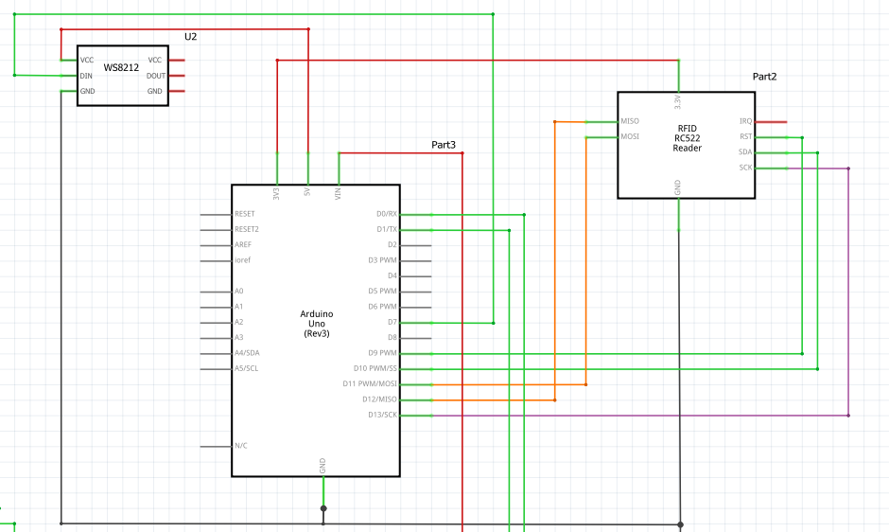Click the 5V pin on Arduino
The image size is (889, 532).
[307, 192]
